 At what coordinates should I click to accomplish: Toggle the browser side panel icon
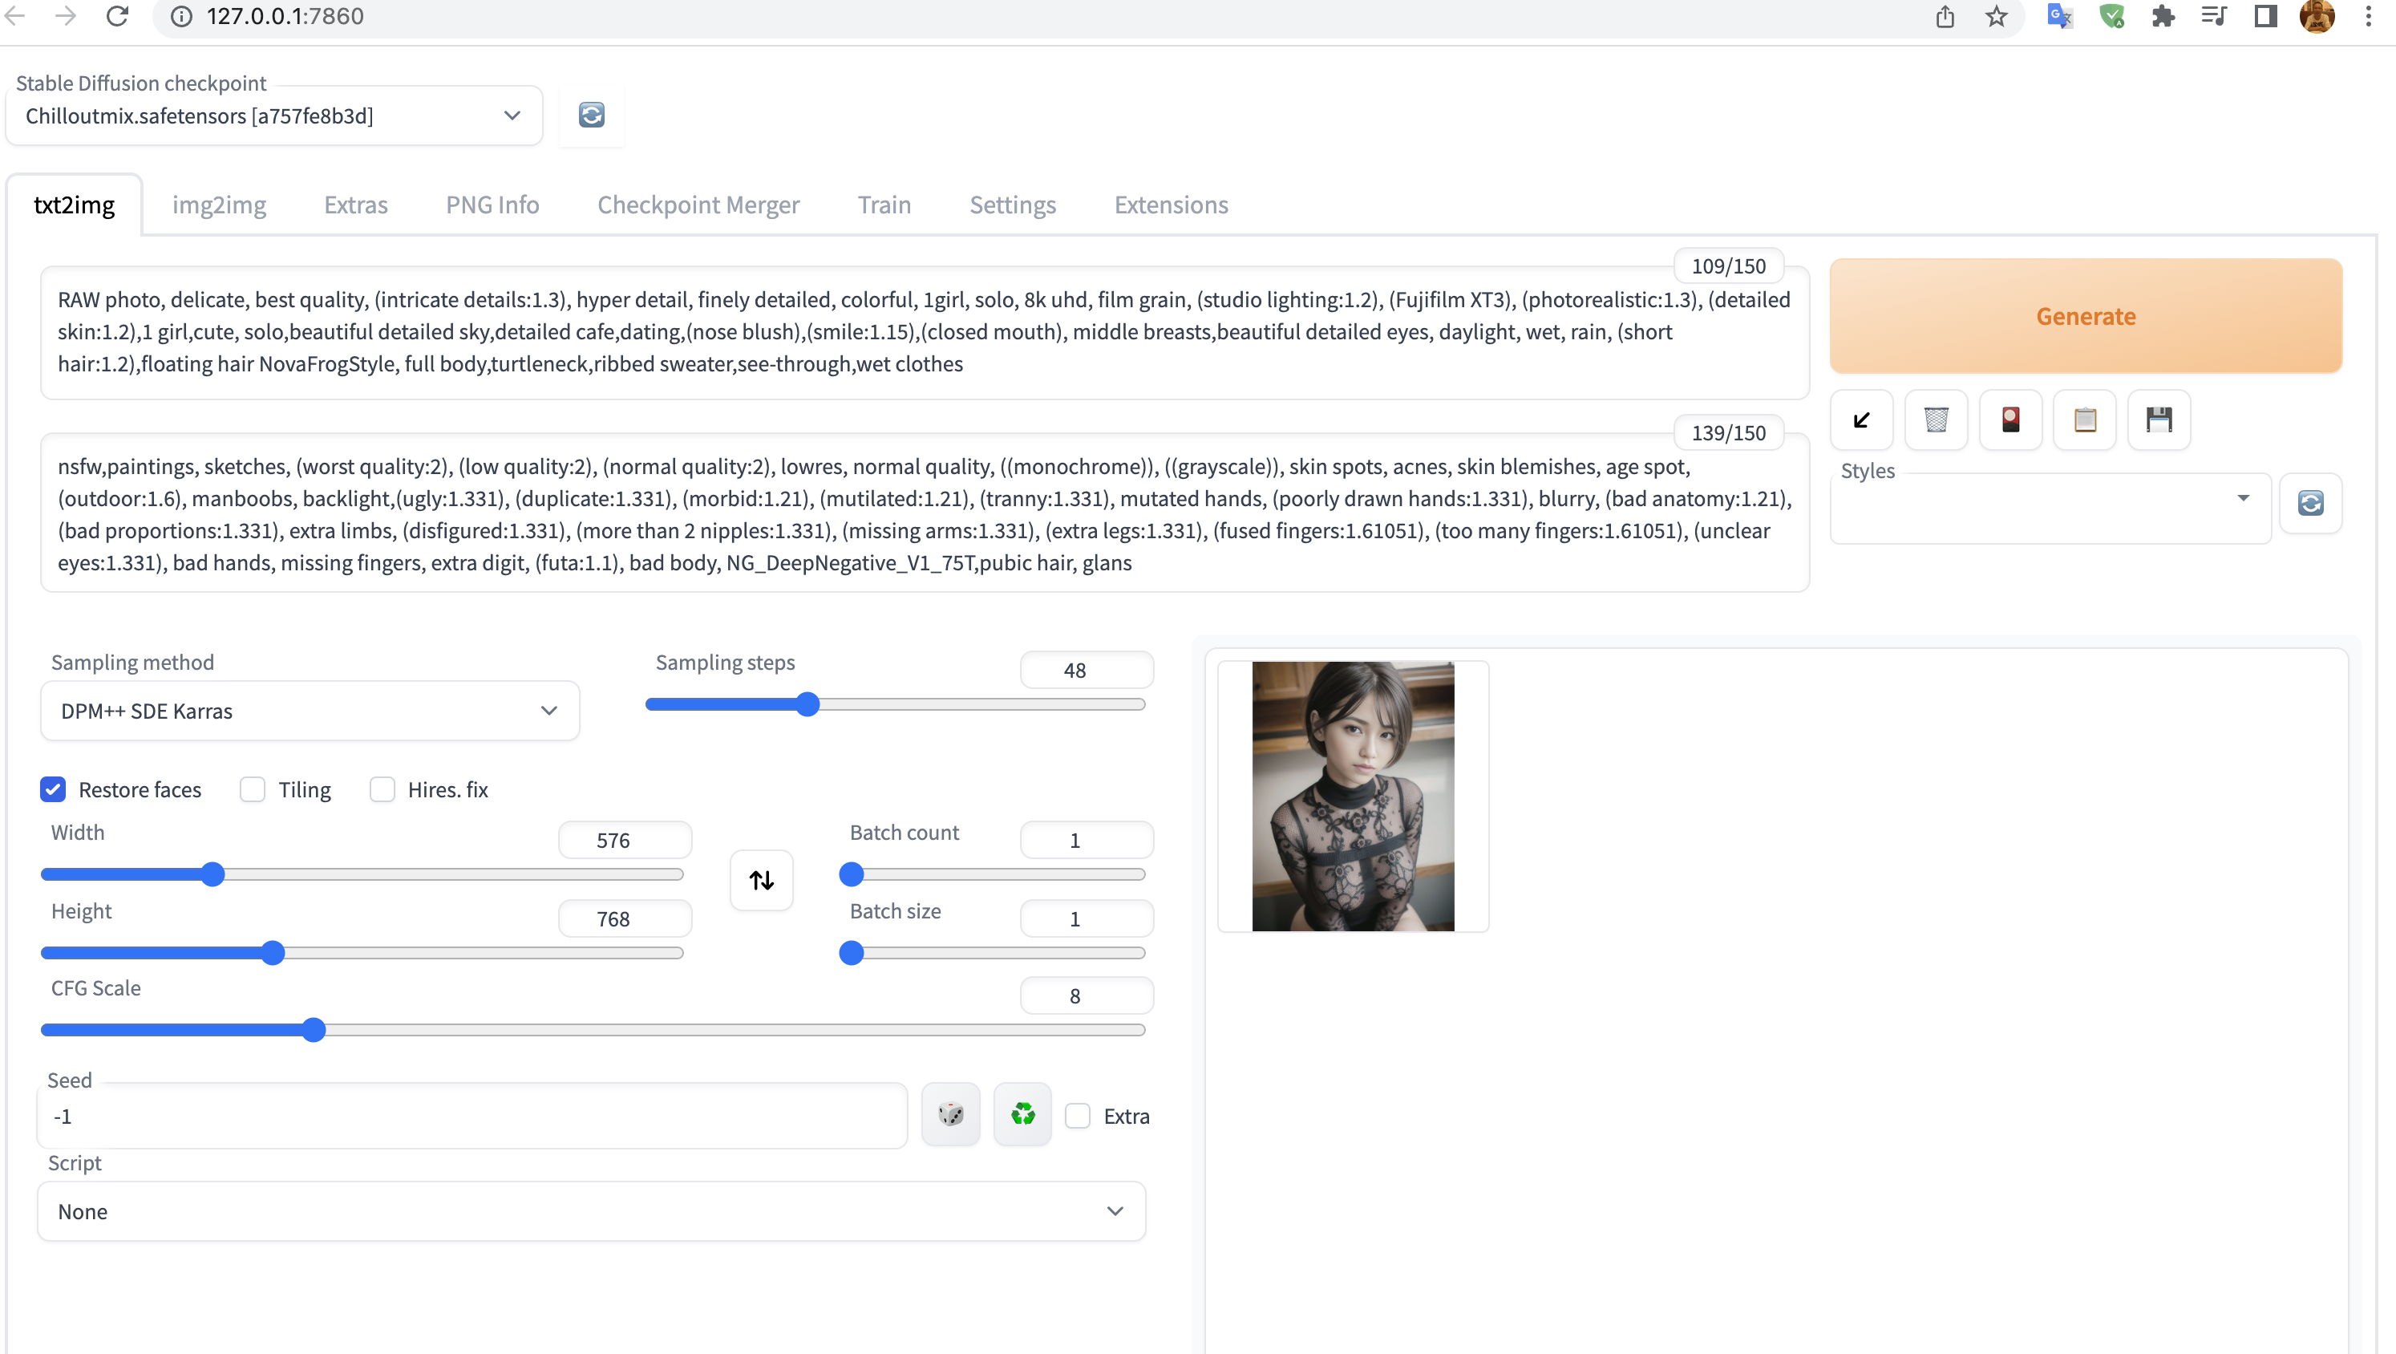(2264, 16)
